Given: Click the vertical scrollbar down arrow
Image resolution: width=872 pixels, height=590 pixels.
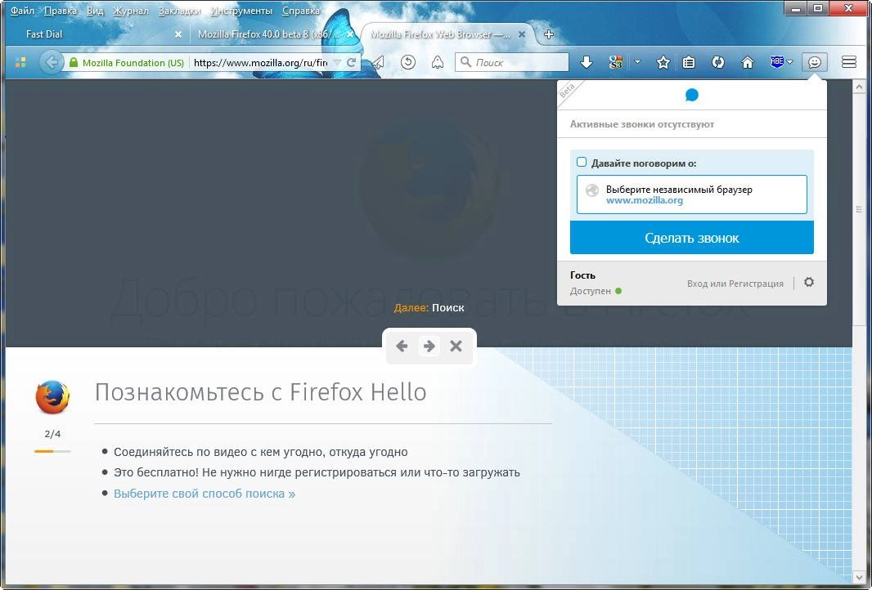Looking at the screenshot, I should coord(858,576).
